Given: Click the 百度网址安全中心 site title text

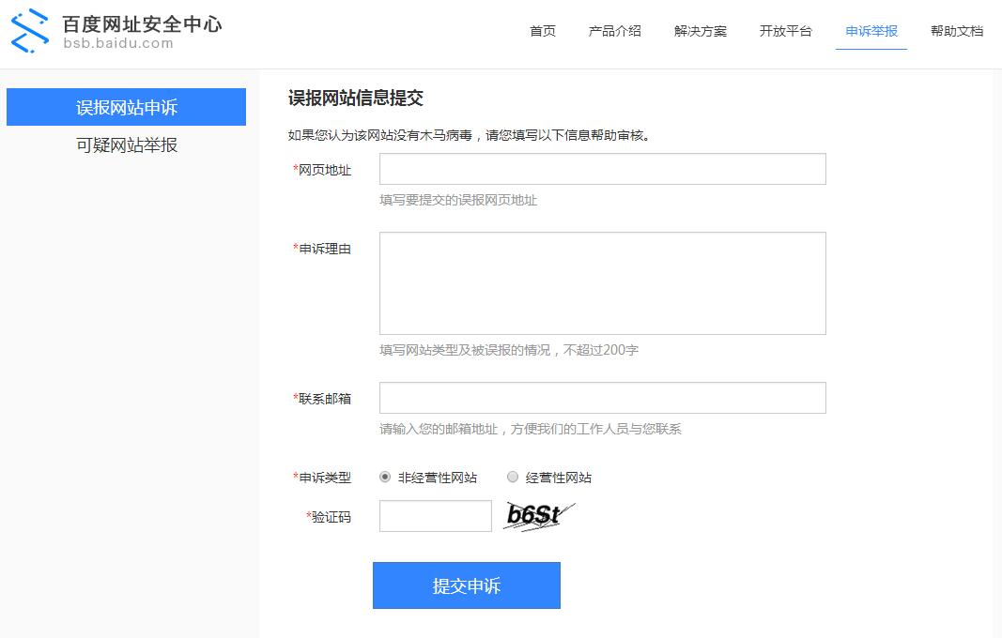Looking at the screenshot, I should (x=142, y=23).
